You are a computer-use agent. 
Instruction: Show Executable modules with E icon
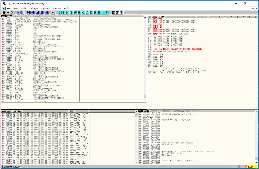tap(63, 13)
